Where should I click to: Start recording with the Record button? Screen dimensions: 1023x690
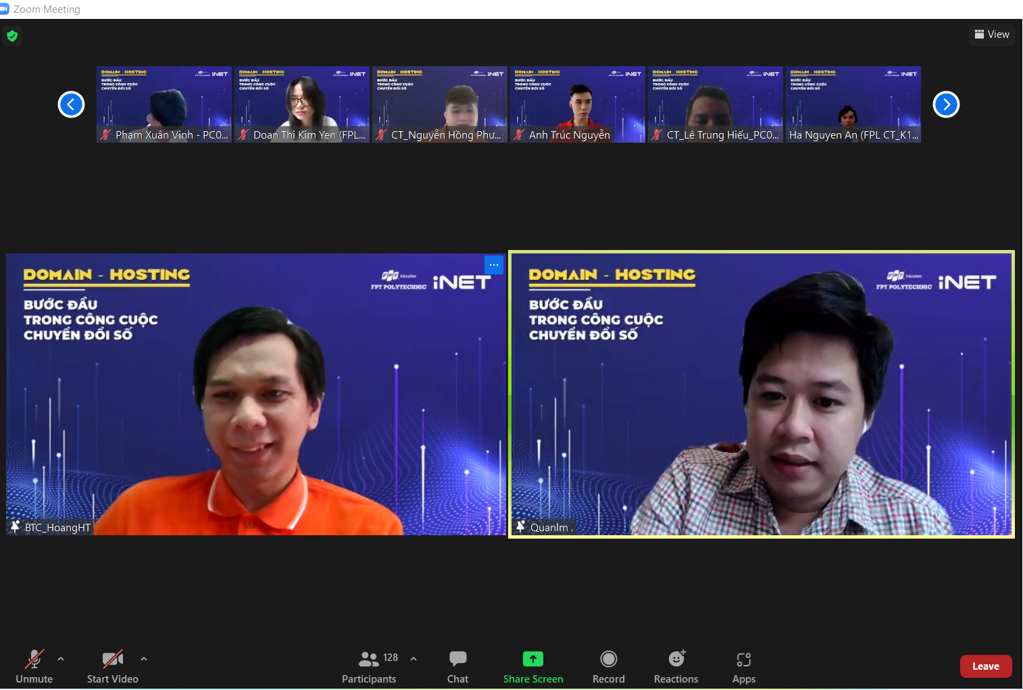coord(609,666)
